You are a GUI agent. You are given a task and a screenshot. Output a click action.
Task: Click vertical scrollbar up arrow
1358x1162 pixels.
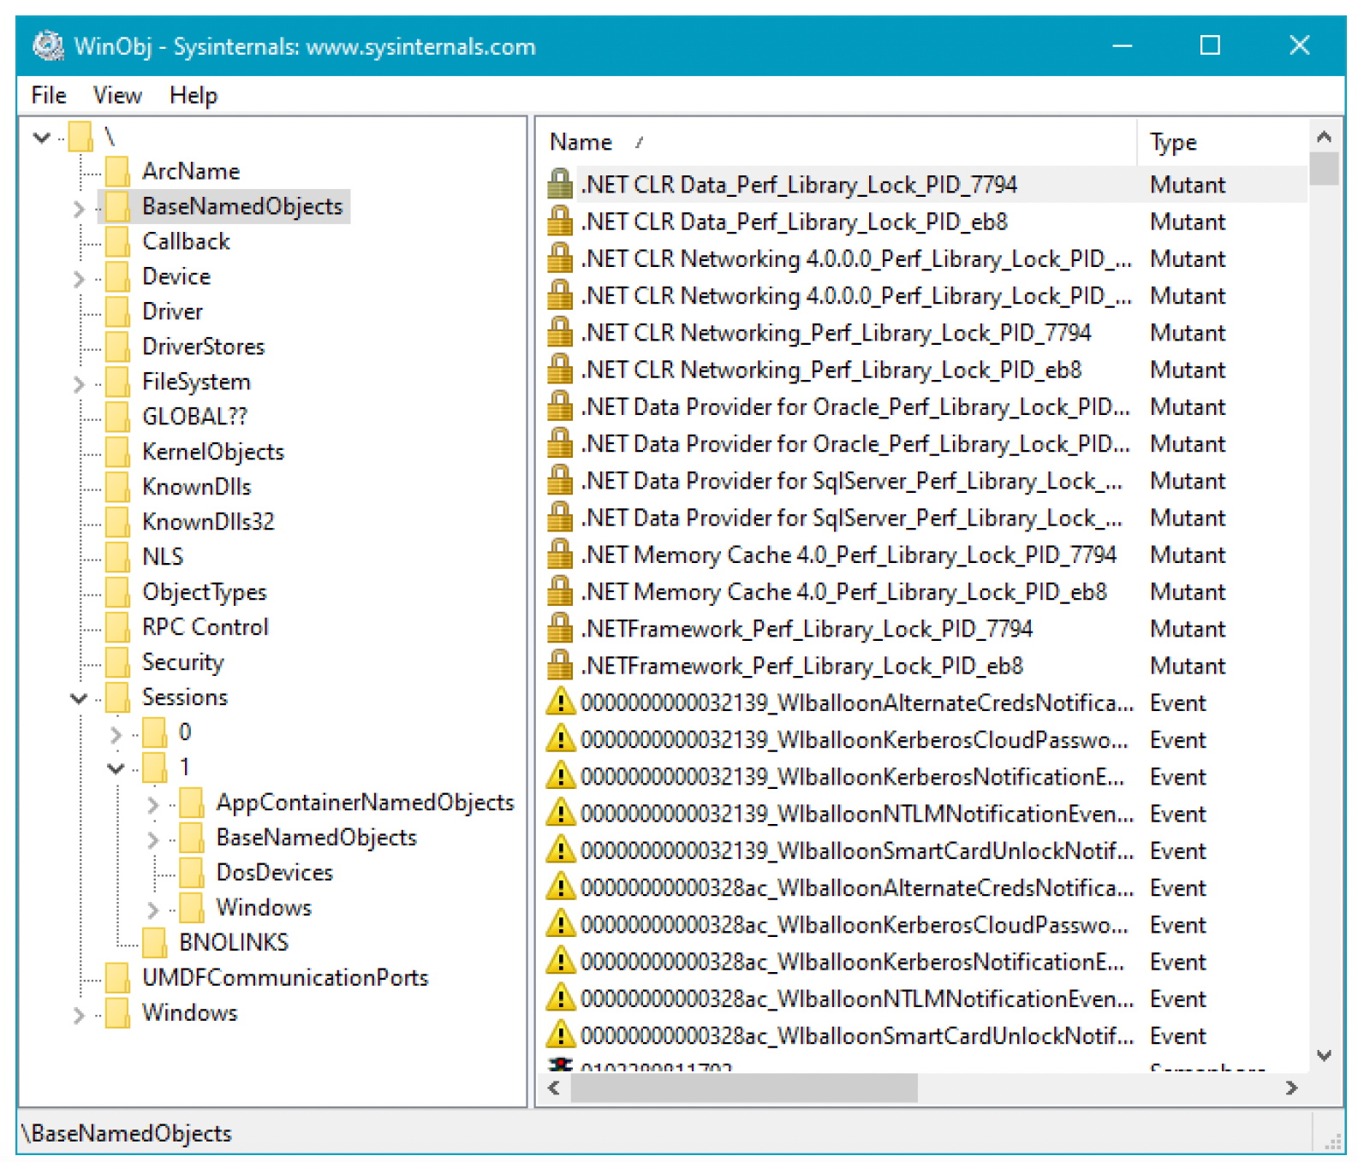pyautogui.click(x=1324, y=136)
